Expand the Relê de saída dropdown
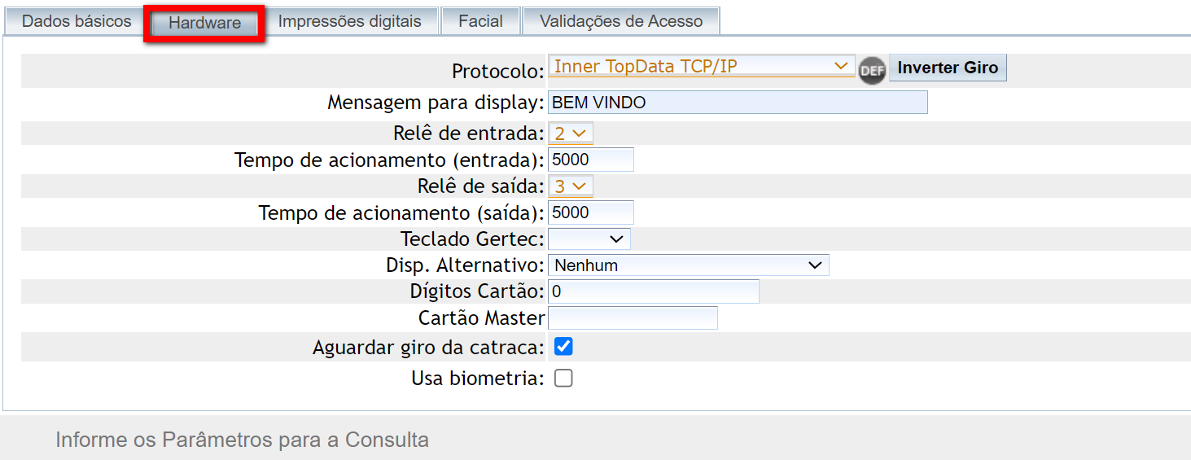This screenshot has width=1191, height=460. click(571, 186)
